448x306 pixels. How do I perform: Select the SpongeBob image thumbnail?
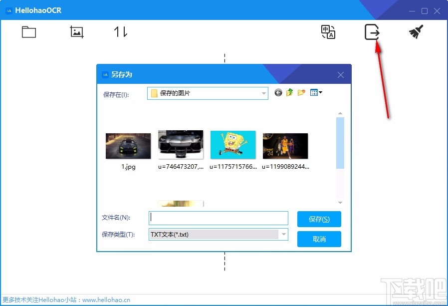233,144
